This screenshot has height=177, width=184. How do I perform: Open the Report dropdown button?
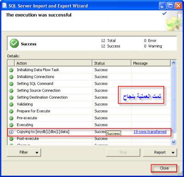[x=160, y=153]
